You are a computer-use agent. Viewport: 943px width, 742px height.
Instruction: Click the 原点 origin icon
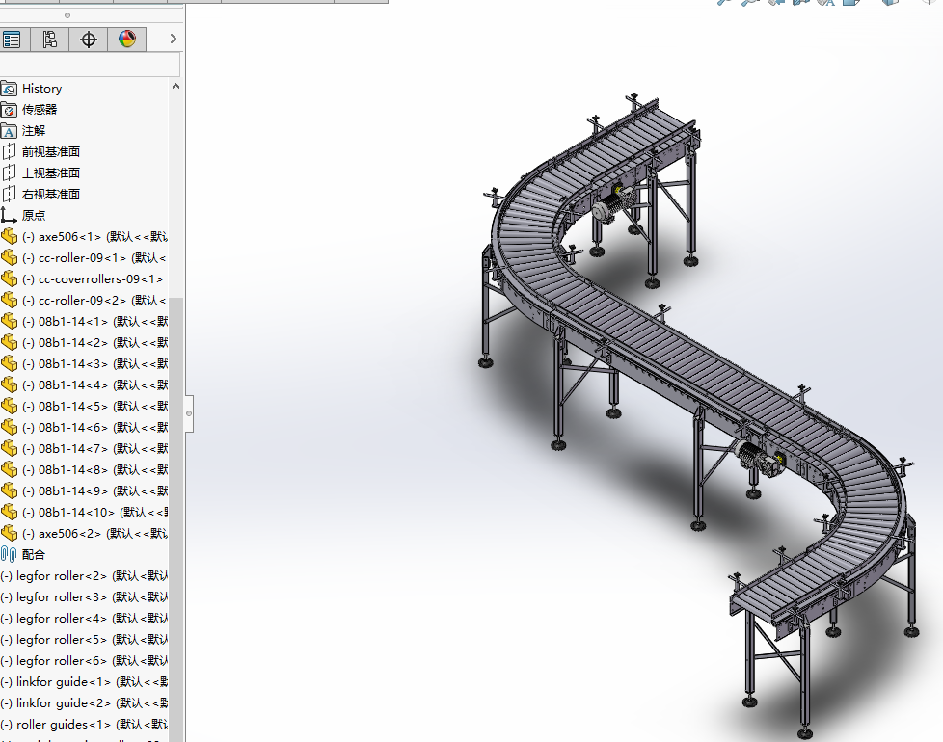[x=9, y=216]
